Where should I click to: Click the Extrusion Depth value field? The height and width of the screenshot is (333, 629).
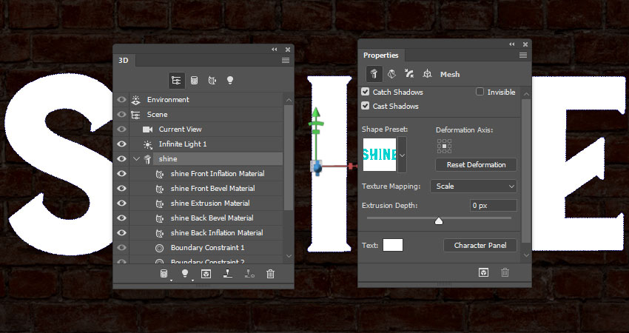click(493, 206)
